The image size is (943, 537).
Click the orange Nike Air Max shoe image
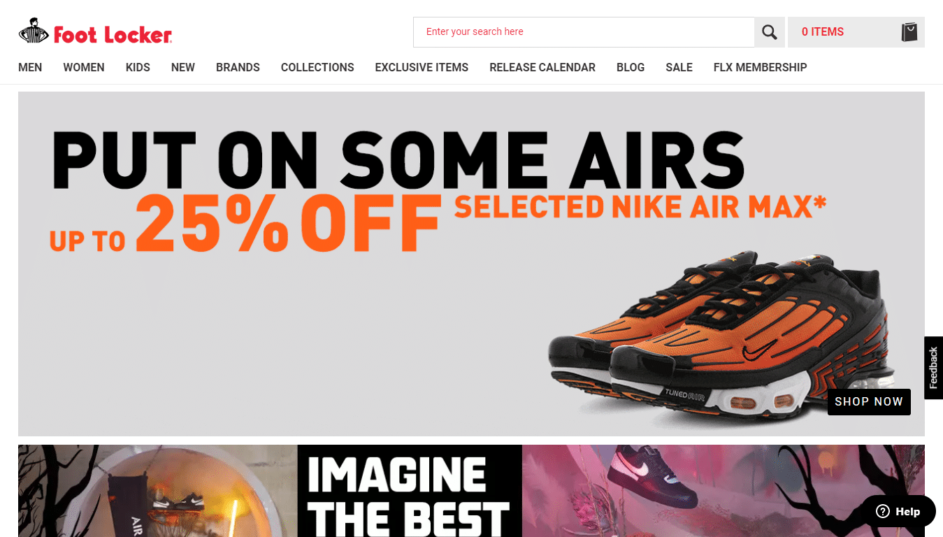point(720,339)
